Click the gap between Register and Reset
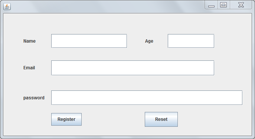 (113, 119)
